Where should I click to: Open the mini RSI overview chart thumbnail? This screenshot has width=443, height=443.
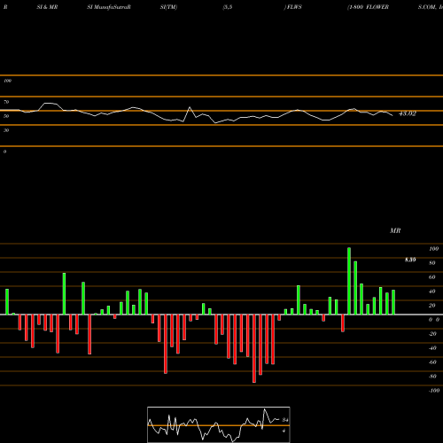point(219,424)
